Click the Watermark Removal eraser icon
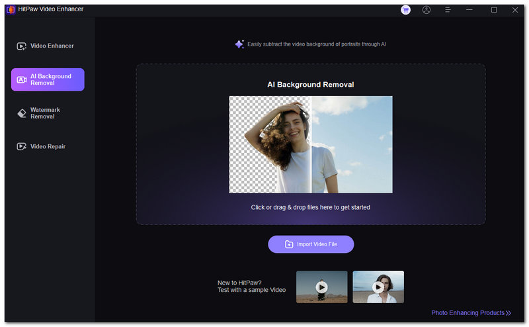 (22, 113)
